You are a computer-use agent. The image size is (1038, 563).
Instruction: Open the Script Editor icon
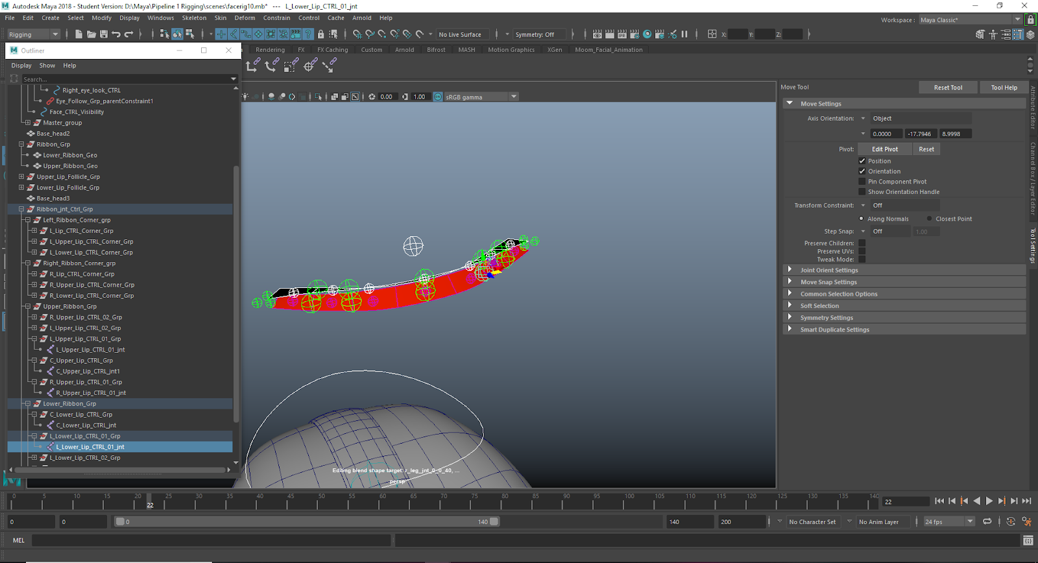click(x=1028, y=540)
